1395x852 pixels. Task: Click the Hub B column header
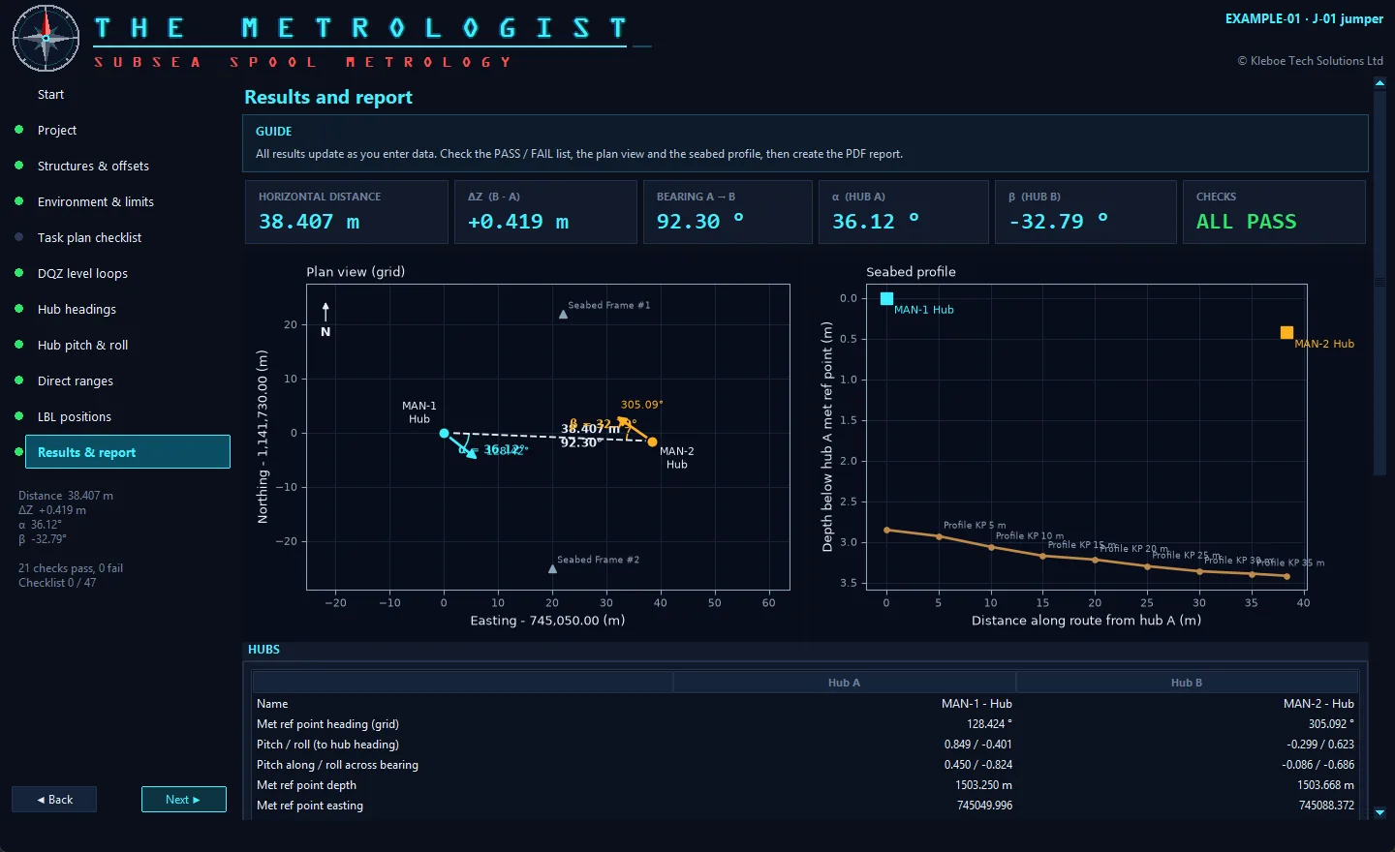1187,683
